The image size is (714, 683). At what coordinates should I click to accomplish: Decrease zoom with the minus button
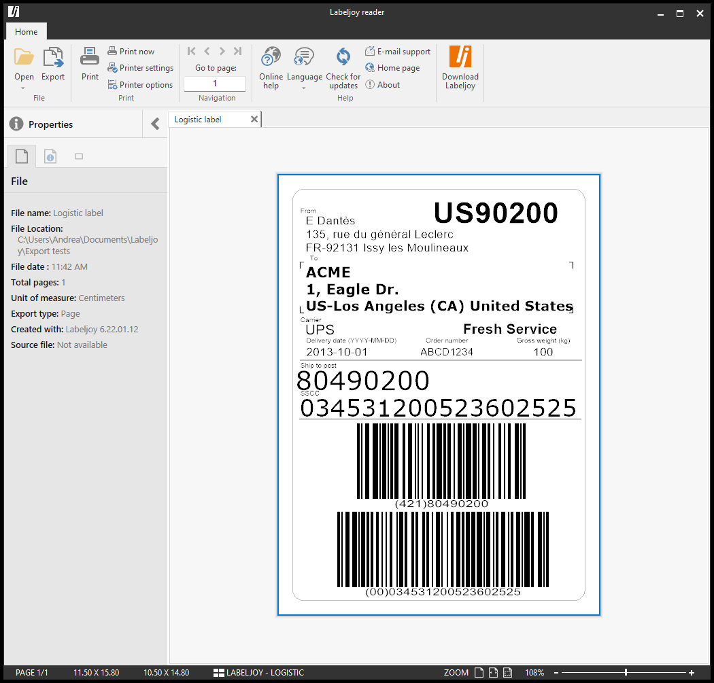coord(556,673)
